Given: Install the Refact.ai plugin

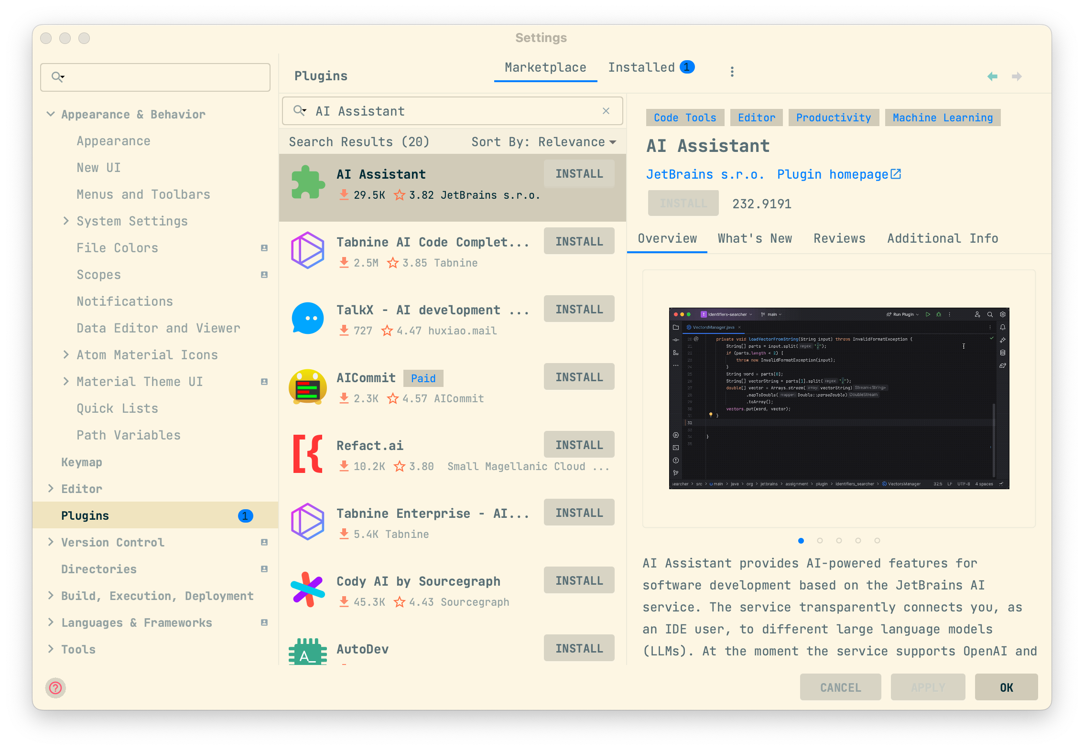Looking at the screenshot, I should point(579,445).
